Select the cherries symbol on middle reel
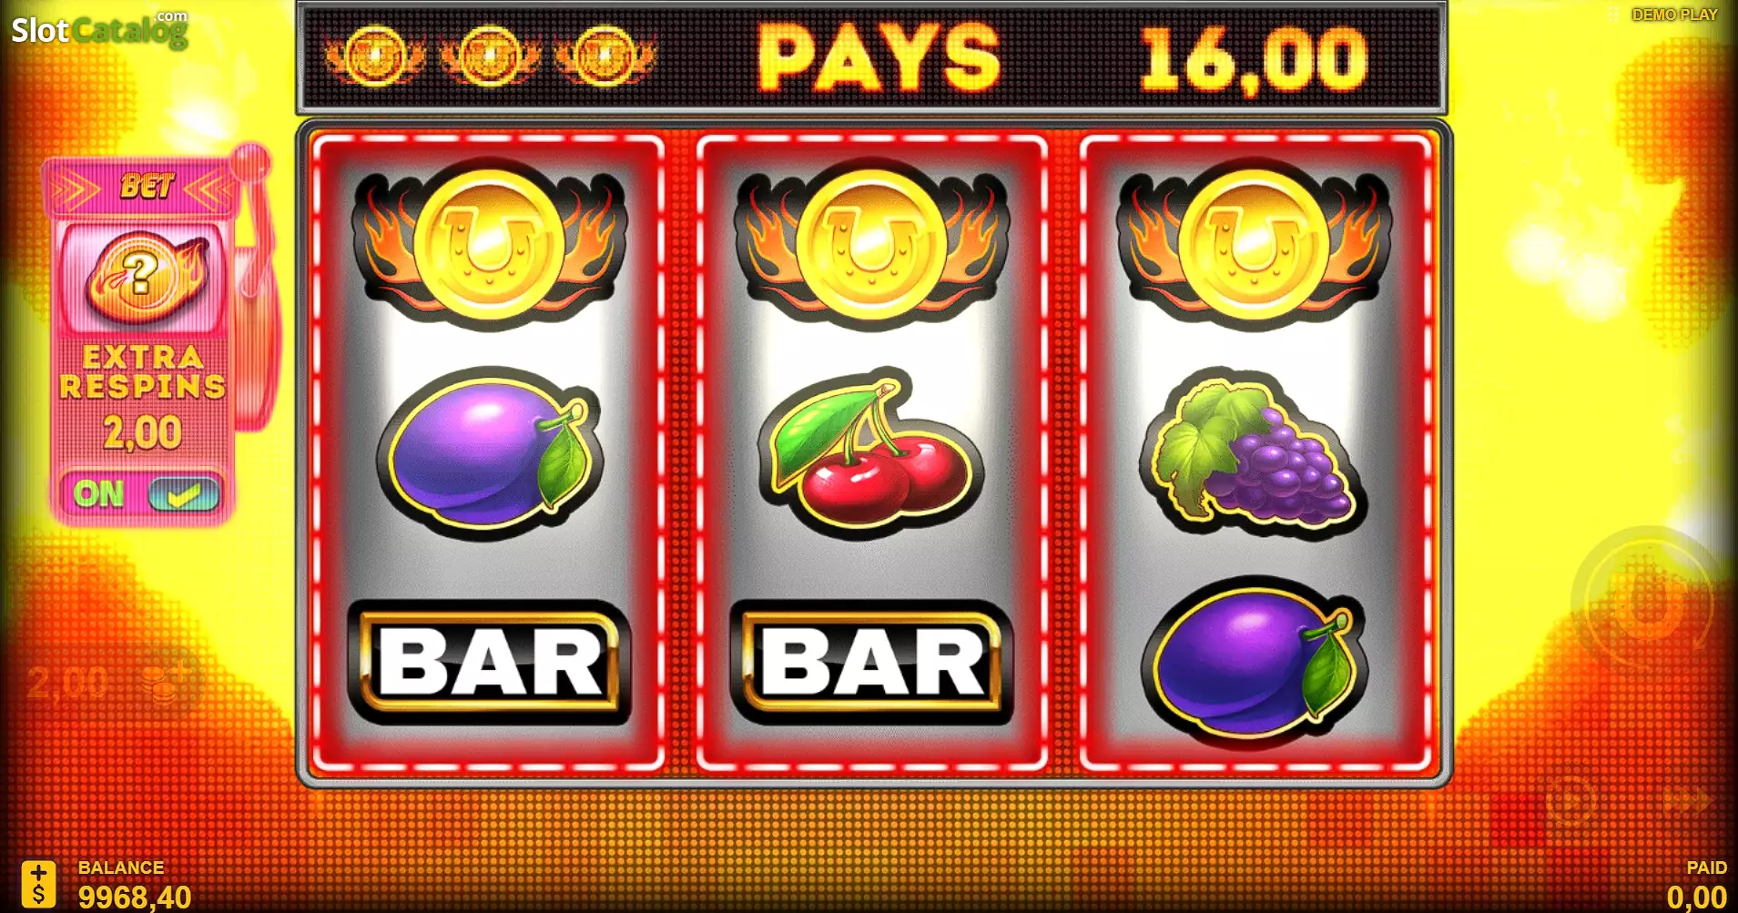Viewport: 1738px width, 913px height. coord(871,452)
